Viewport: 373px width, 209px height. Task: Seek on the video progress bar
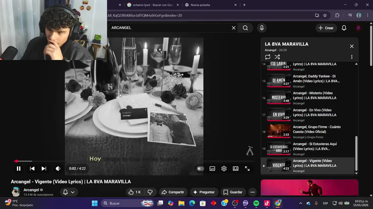134,161
